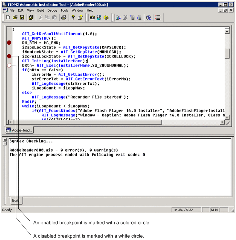
Task: Open the View menu
Action: point(30,10)
